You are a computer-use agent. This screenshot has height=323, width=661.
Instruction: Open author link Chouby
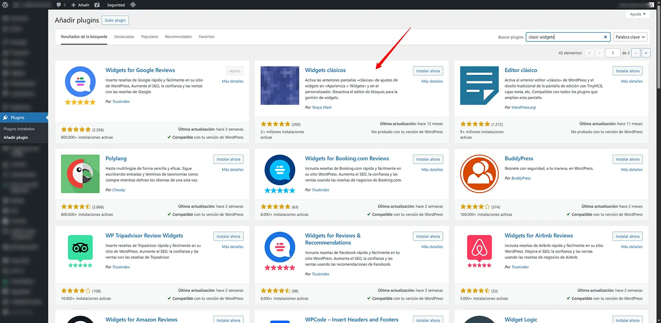coord(119,190)
